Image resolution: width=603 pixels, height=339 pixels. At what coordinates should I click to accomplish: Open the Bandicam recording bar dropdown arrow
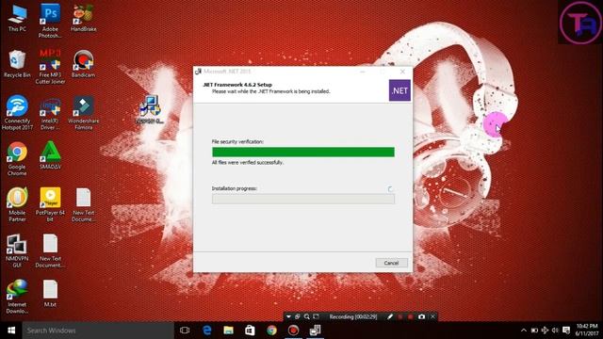[x=288, y=316]
